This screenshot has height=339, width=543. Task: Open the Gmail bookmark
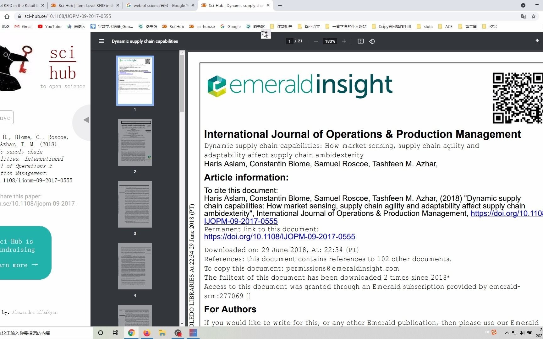[24, 26]
